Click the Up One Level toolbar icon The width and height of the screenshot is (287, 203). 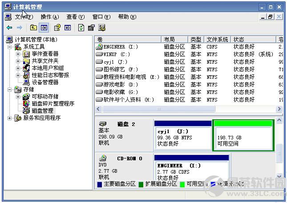pyautogui.click(x=34, y=28)
